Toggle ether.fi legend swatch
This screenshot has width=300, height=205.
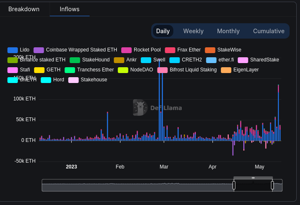tap(211, 60)
